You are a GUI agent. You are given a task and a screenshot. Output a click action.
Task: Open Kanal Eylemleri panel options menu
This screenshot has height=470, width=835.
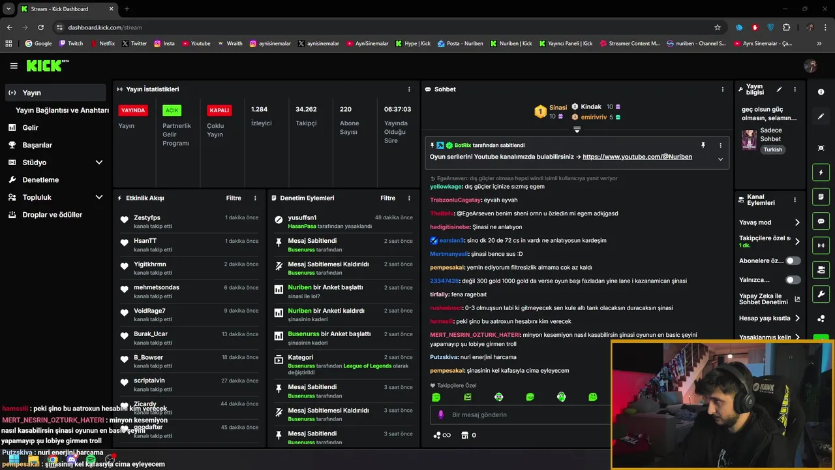pyautogui.click(x=795, y=200)
